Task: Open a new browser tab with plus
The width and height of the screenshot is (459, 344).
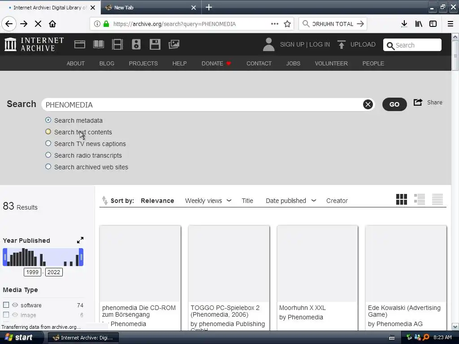Action: [209, 7]
